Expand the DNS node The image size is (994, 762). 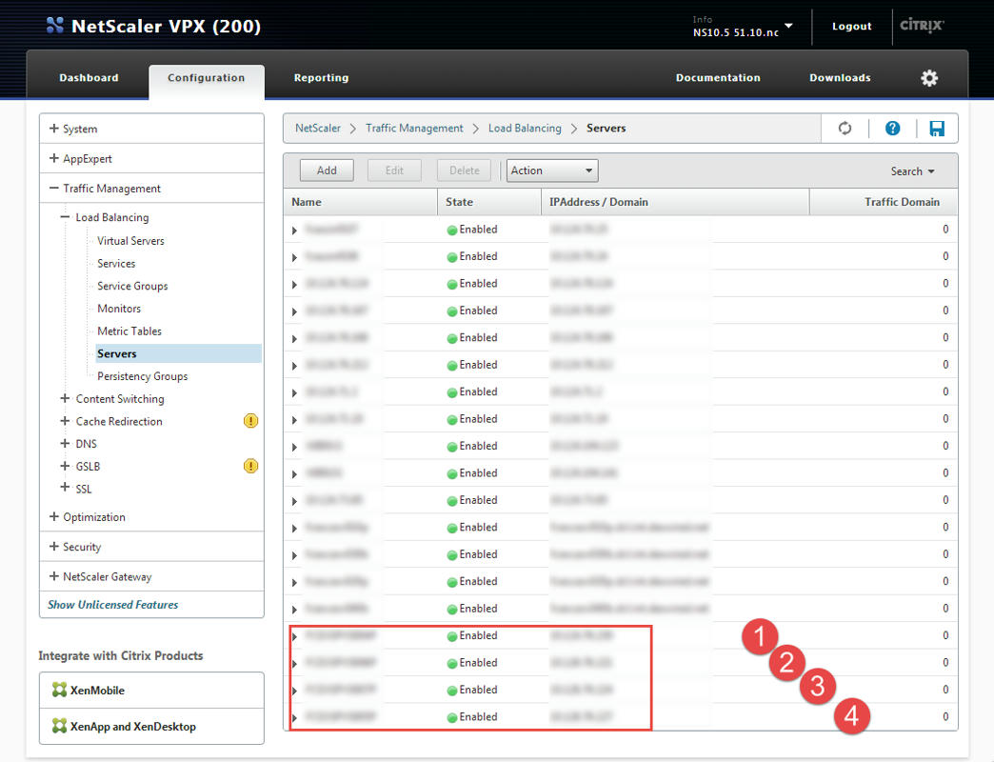click(x=65, y=443)
